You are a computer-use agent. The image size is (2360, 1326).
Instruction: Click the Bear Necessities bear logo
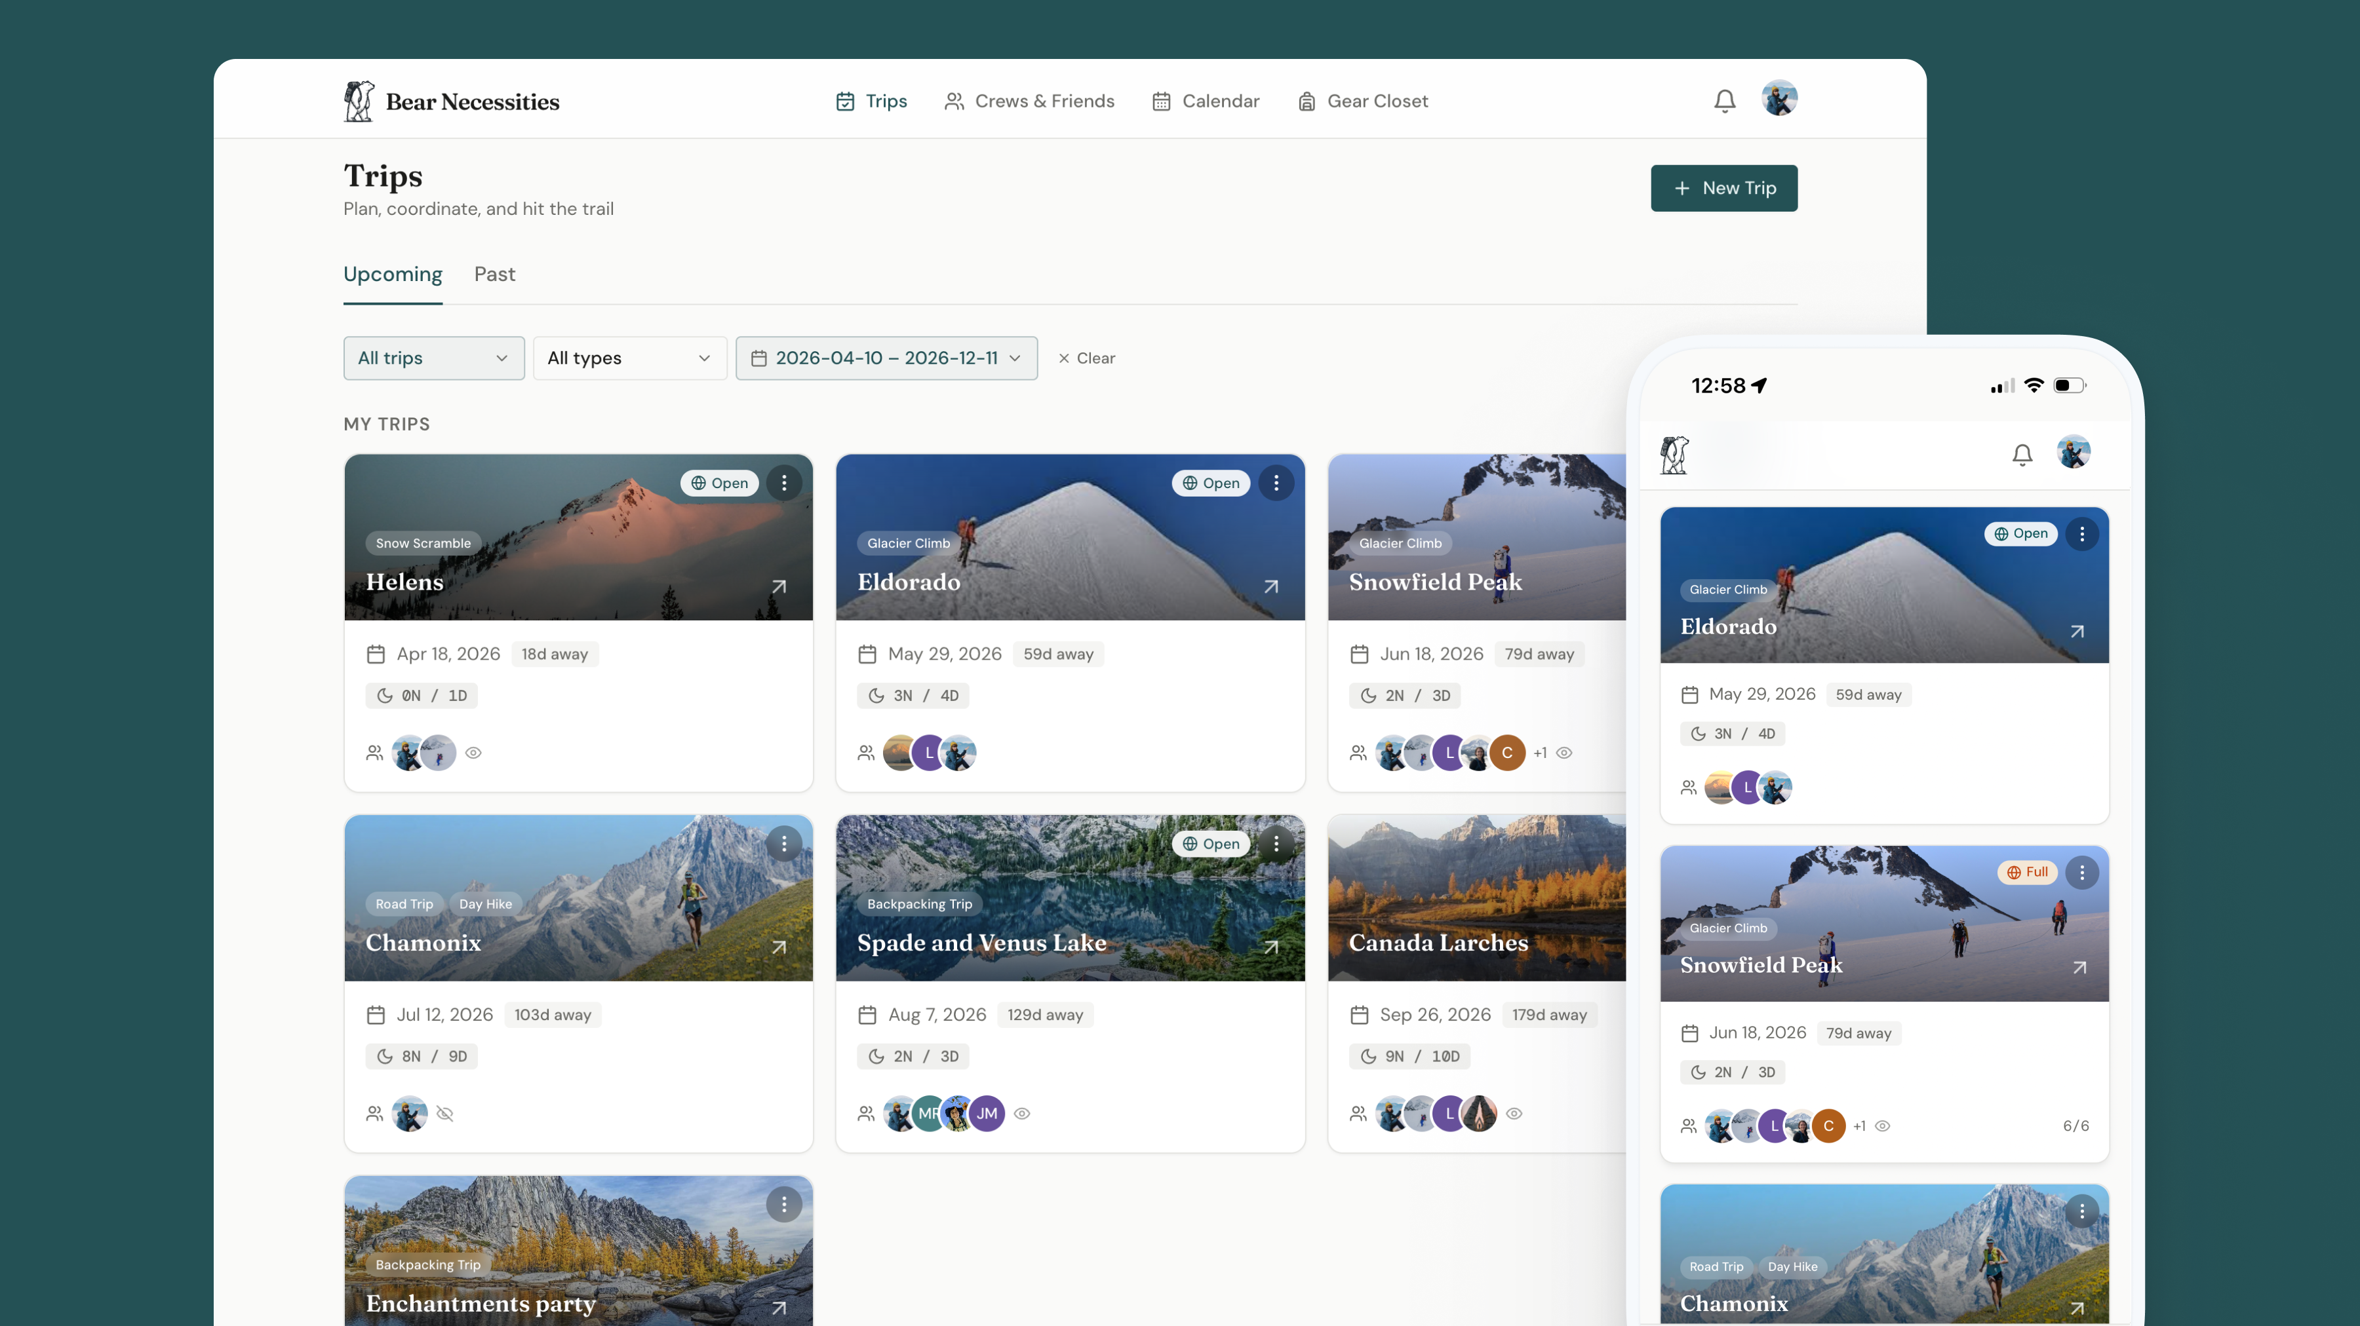coord(359,101)
